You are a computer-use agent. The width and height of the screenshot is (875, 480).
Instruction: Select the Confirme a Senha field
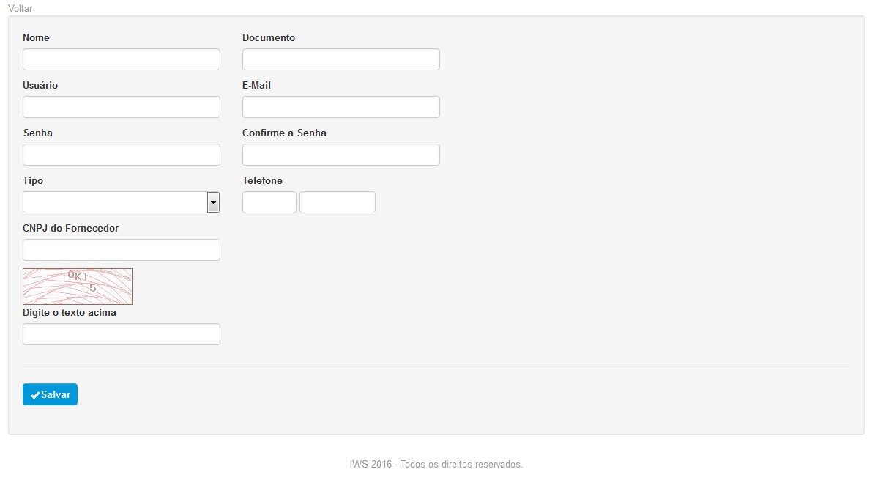coord(341,155)
